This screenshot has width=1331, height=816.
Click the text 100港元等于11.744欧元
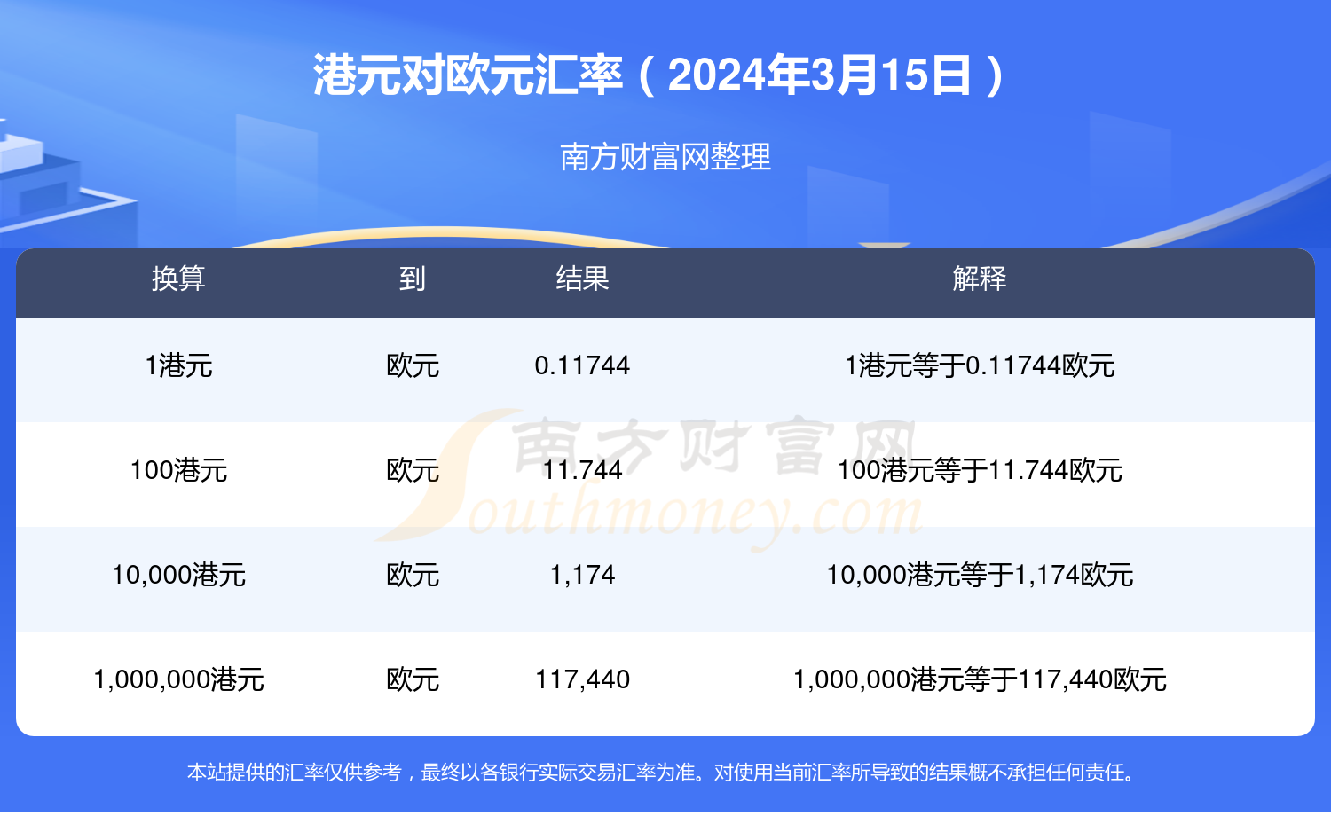980,470
